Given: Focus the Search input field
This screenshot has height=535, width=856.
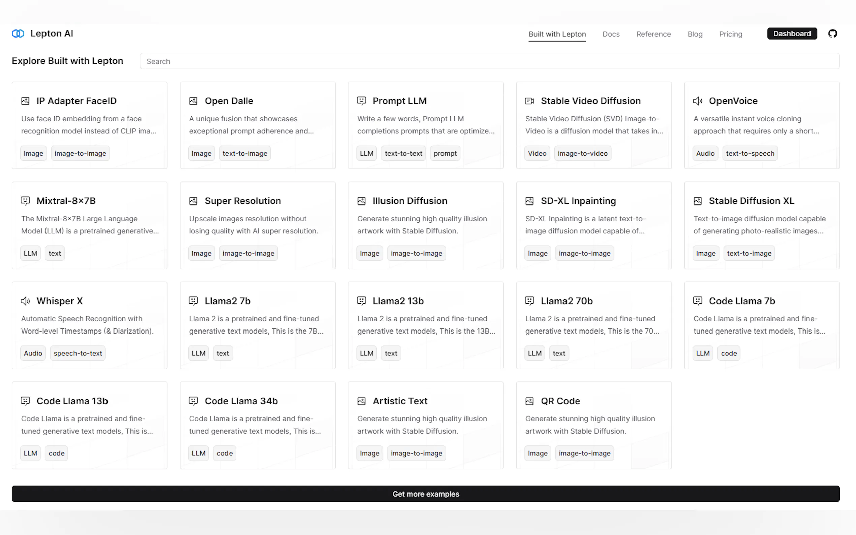Looking at the screenshot, I should (x=489, y=61).
